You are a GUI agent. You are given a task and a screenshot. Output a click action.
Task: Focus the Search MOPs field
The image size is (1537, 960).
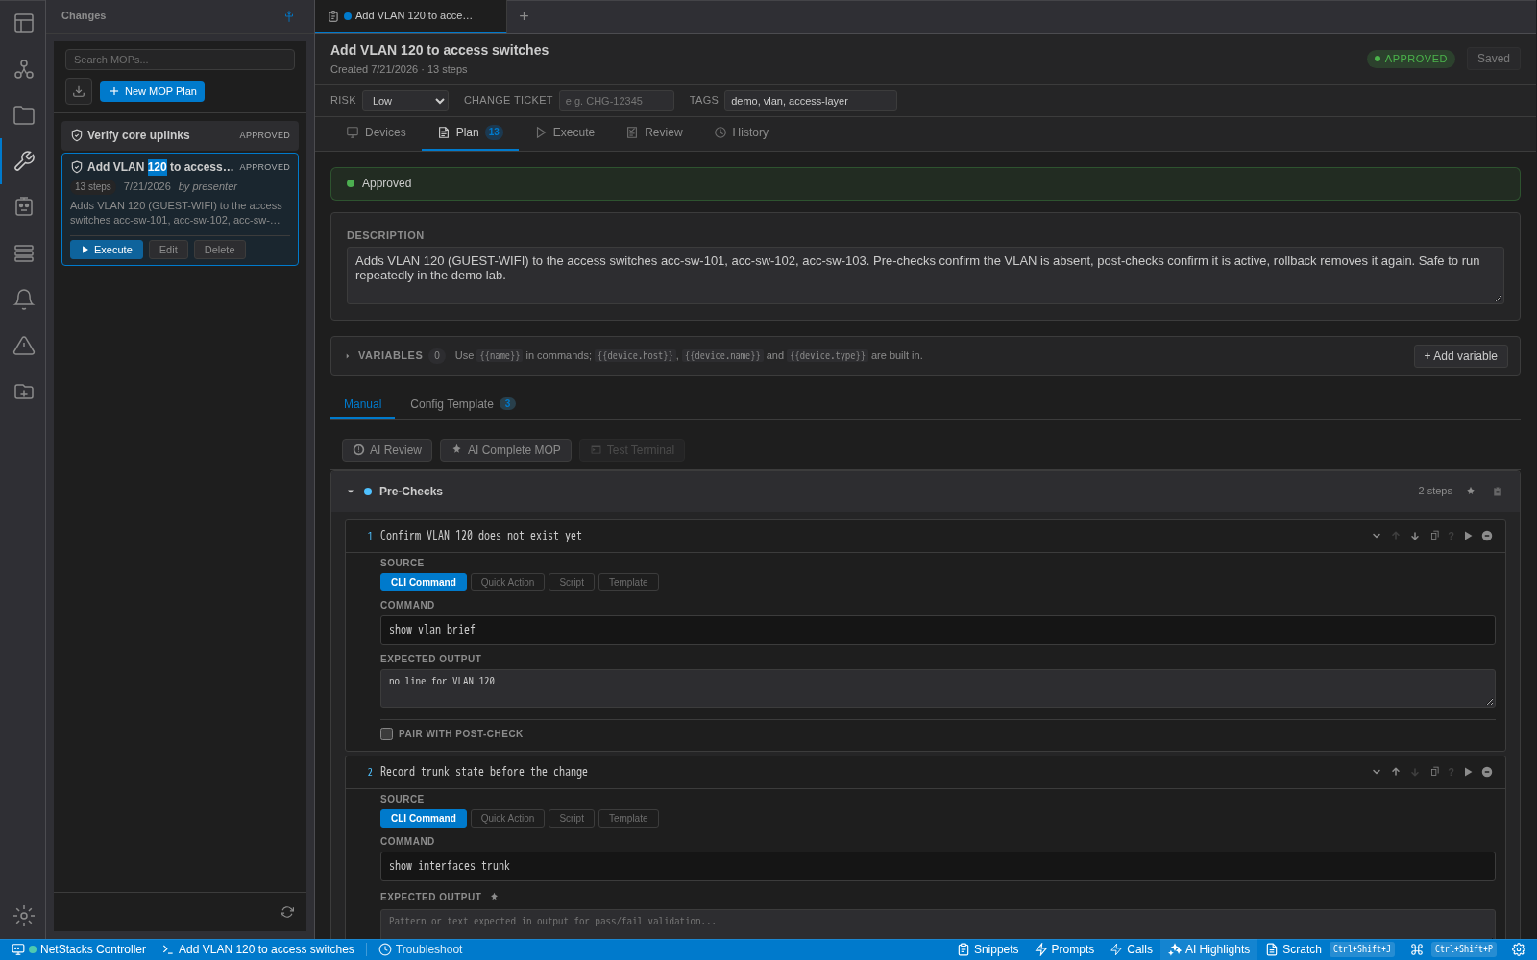pyautogui.click(x=180, y=60)
